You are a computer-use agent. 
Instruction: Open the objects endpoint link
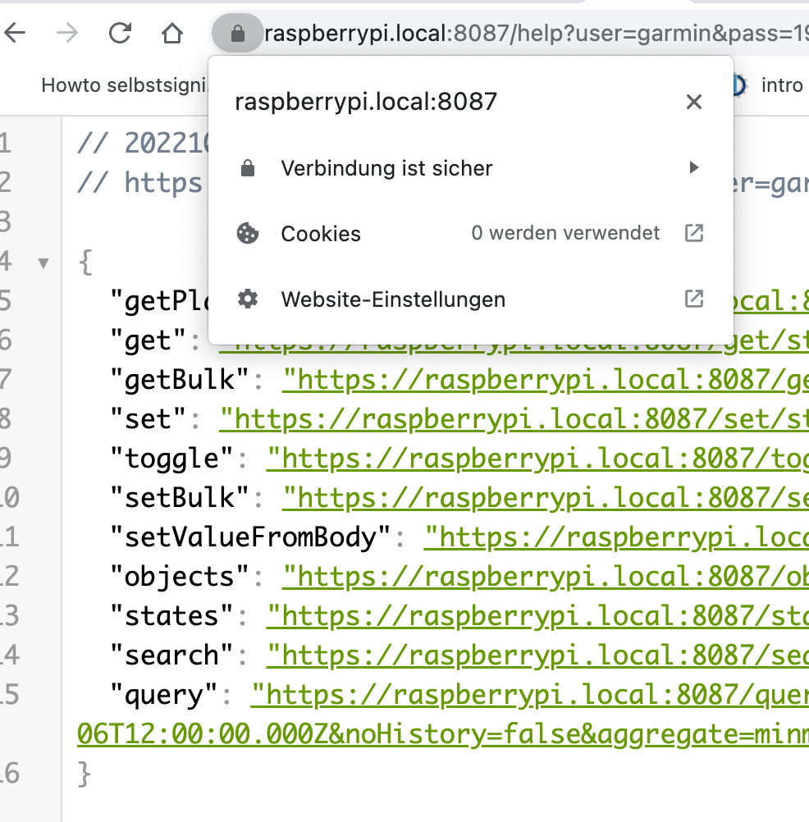point(546,576)
